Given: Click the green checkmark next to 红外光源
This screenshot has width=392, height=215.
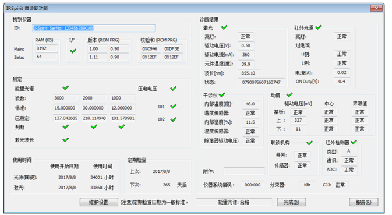Looking at the screenshot, I should pyautogui.click(x=318, y=27).
